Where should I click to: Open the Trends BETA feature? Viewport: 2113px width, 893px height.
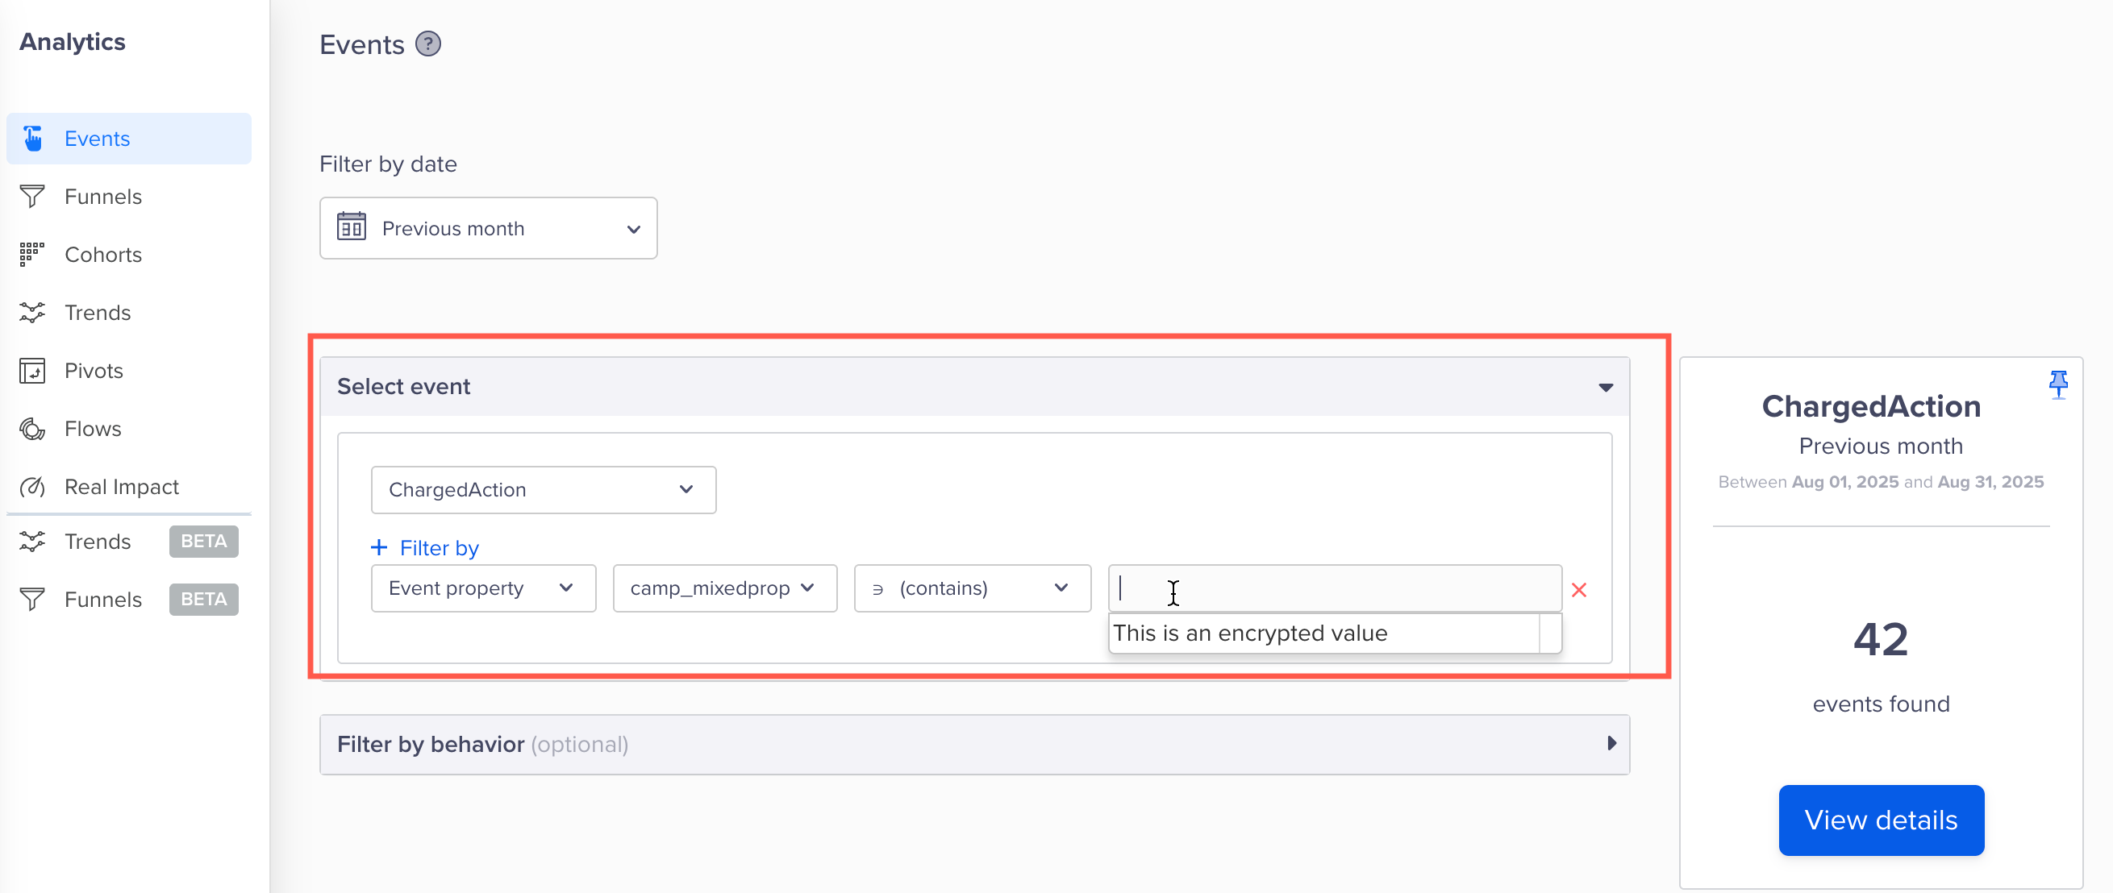tap(98, 542)
